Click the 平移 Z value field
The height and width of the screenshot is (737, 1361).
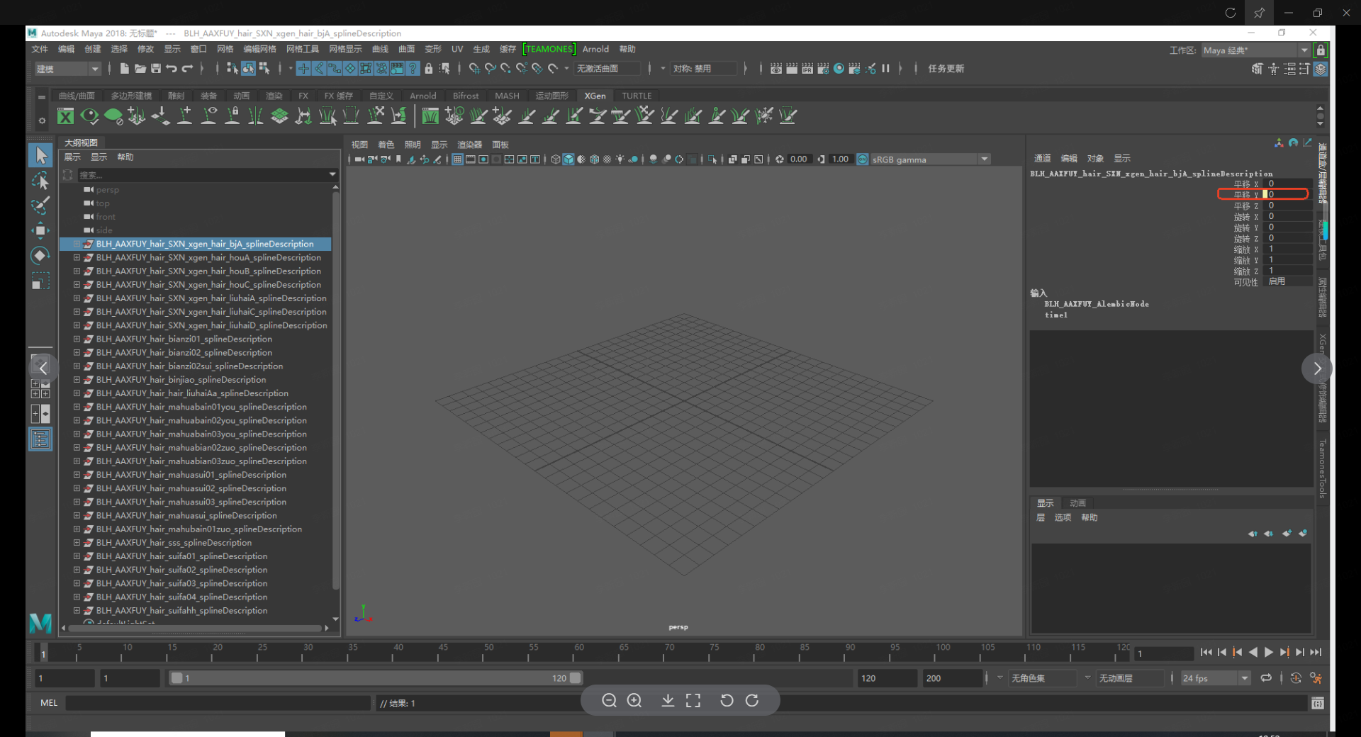tap(1286, 206)
